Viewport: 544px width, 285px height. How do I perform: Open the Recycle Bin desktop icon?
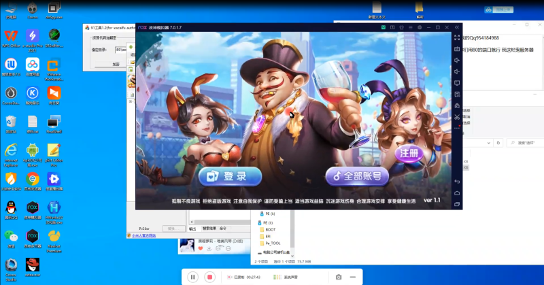tap(11, 124)
